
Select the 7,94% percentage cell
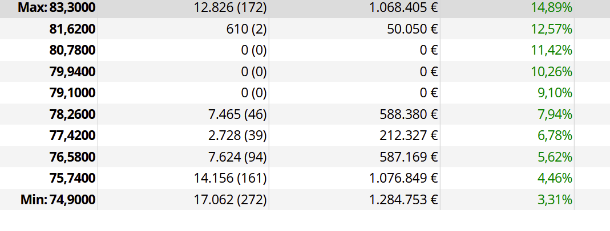[x=555, y=114]
